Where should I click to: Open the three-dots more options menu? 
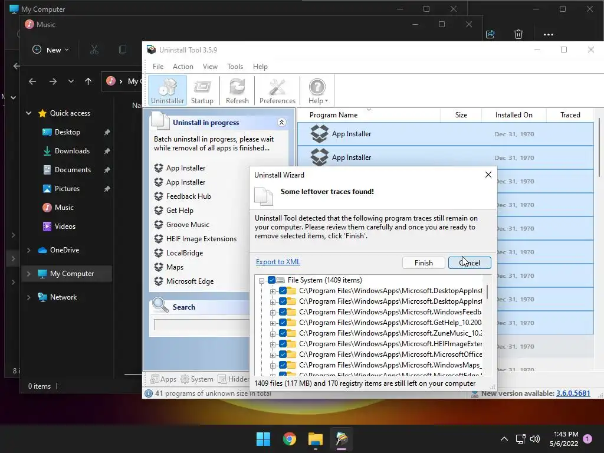click(549, 34)
